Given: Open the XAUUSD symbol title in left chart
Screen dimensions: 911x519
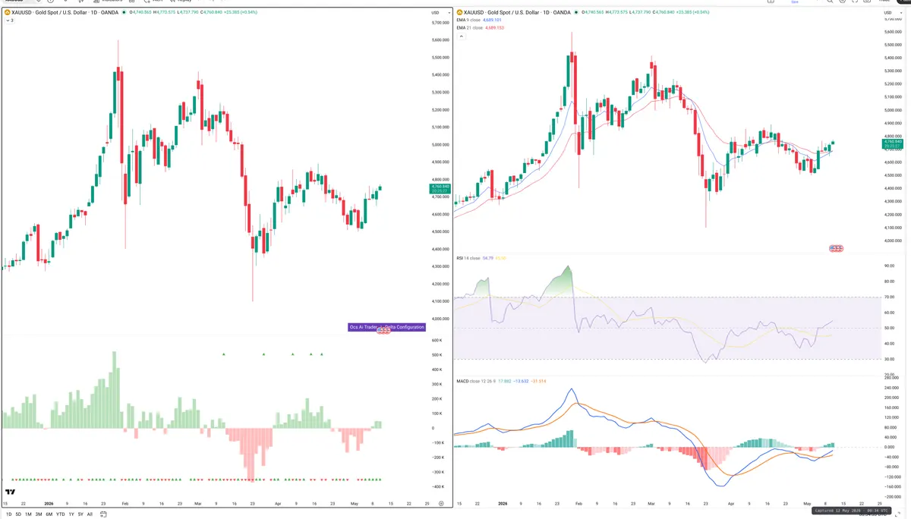Looking at the screenshot, I should 66,13.
